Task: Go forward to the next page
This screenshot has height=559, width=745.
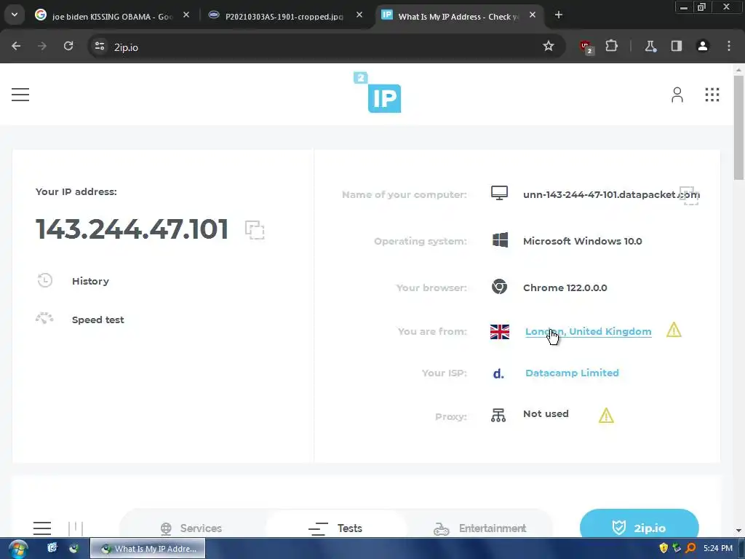Action: (x=42, y=46)
